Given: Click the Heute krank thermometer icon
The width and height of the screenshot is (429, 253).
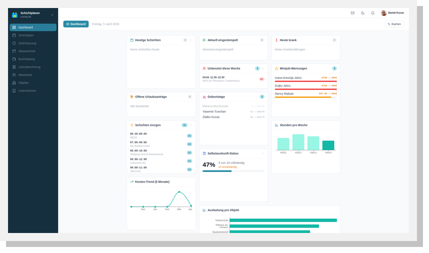Looking at the screenshot, I should [x=276, y=40].
